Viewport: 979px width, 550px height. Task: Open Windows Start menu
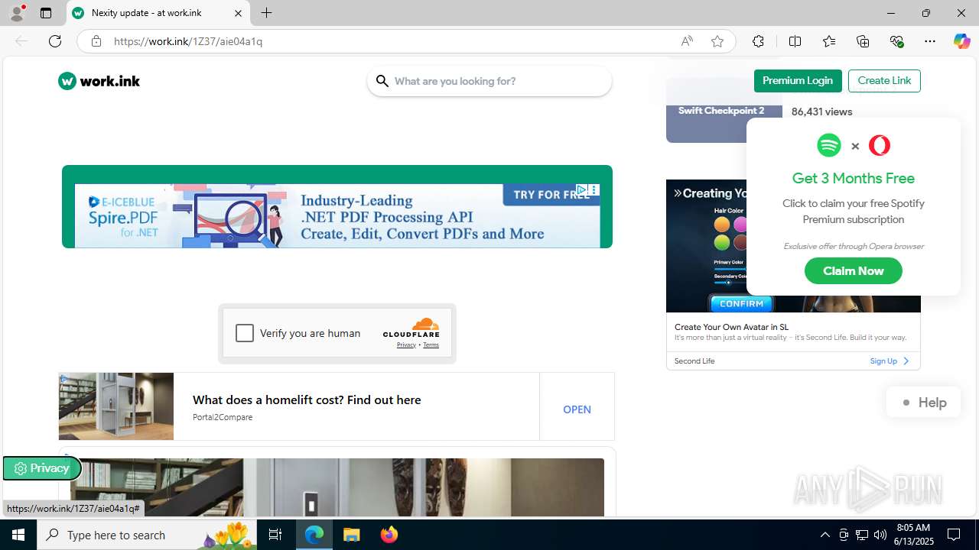pyautogui.click(x=18, y=535)
